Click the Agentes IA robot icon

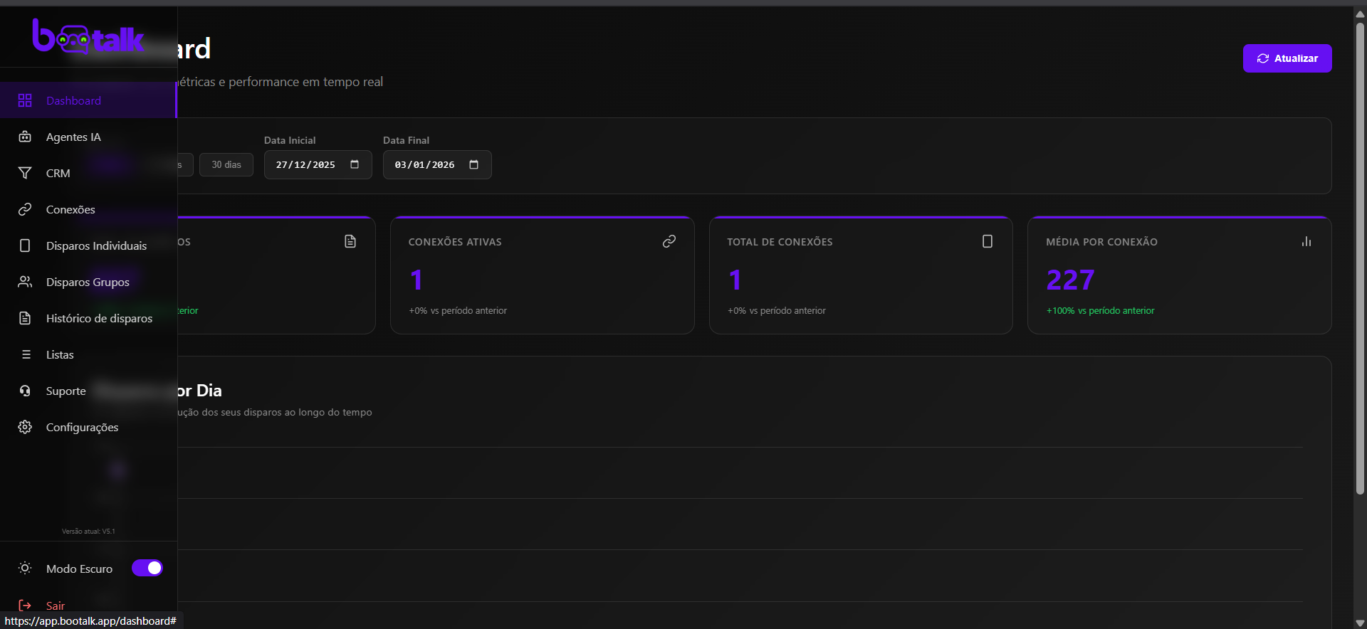coord(25,137)
